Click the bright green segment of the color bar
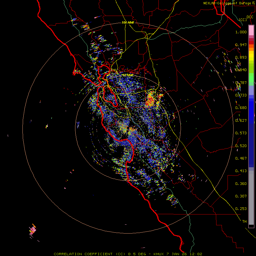This screenshot has height=256, width=256. click(x=251, y=78)
